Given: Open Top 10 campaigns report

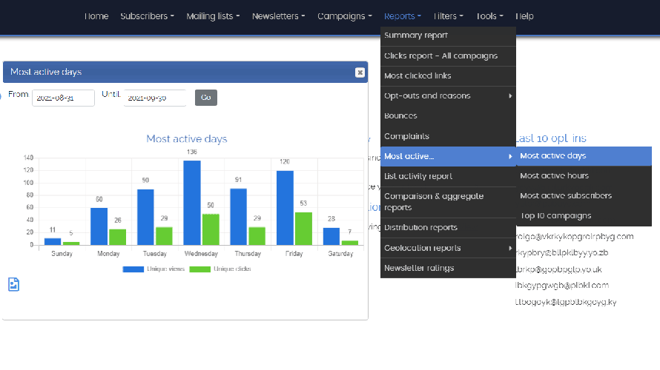Looking at the screenshot, I should [555, 216].
